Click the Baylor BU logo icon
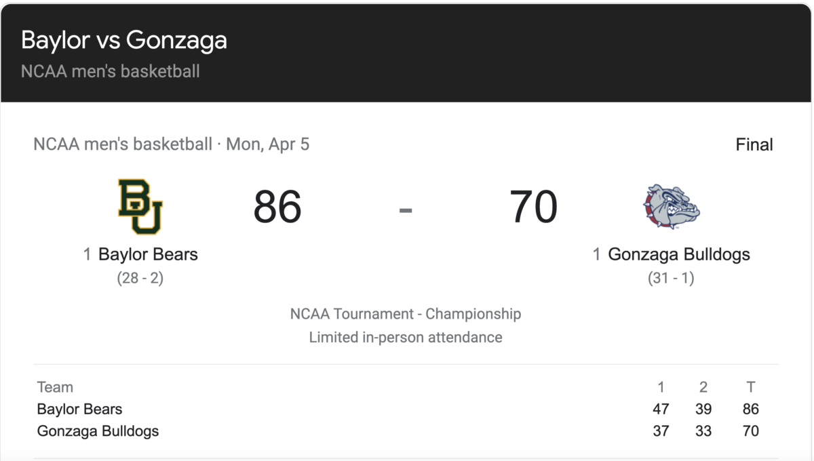This screenshot has width=814, height=461. click(140, 207)
